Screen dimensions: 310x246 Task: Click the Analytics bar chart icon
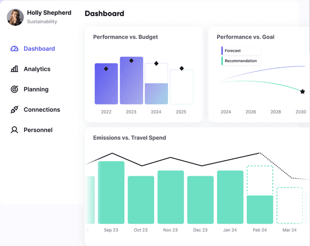click(14, 69)
